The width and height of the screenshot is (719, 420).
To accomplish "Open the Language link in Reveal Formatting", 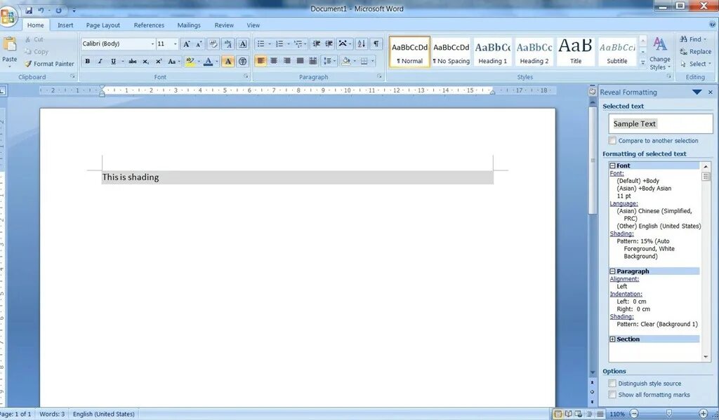I will 624,203.
